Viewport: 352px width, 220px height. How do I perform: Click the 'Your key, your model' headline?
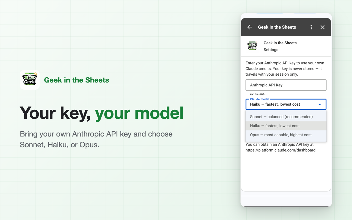[x=101, y=113]
